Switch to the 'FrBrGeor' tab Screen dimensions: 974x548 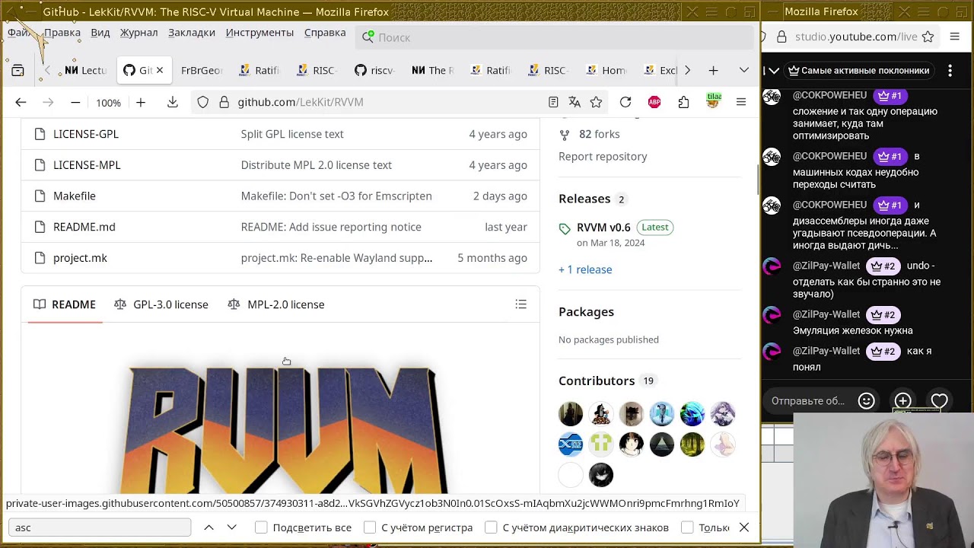202,70
